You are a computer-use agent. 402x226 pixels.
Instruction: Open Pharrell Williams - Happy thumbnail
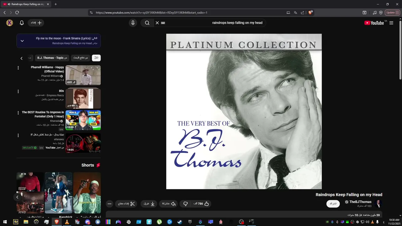point(83,75)
